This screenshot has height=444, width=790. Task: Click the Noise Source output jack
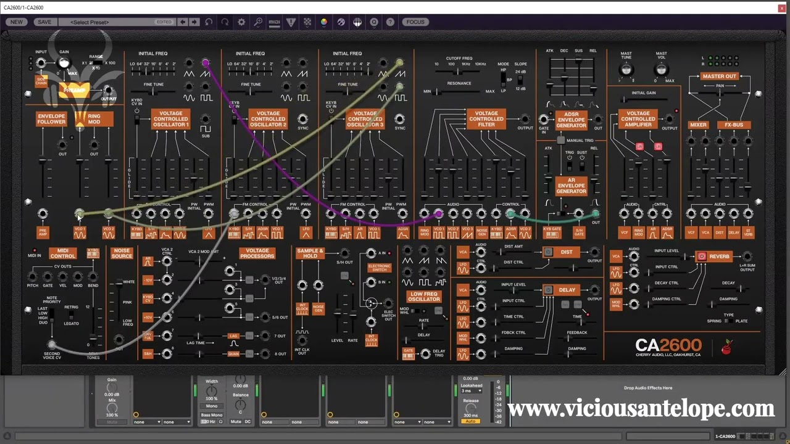[119, 340]
